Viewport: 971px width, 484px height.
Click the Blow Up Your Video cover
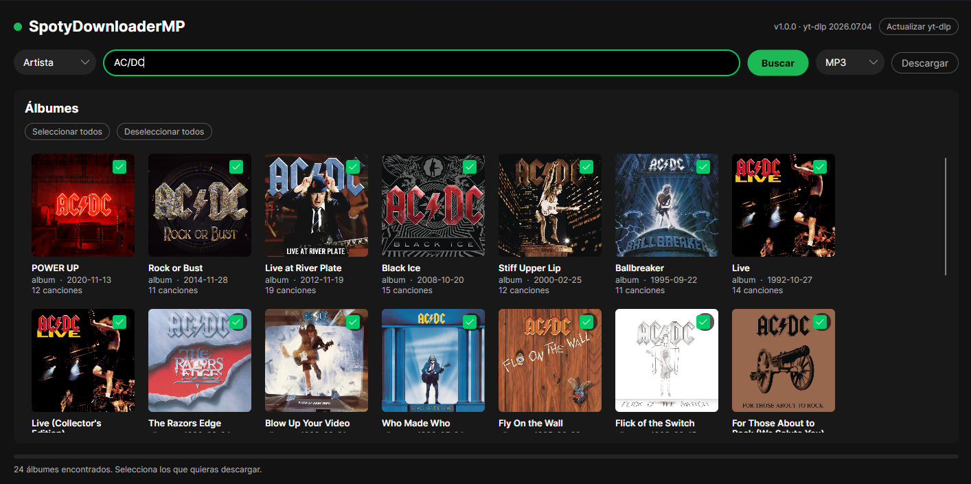317,360
